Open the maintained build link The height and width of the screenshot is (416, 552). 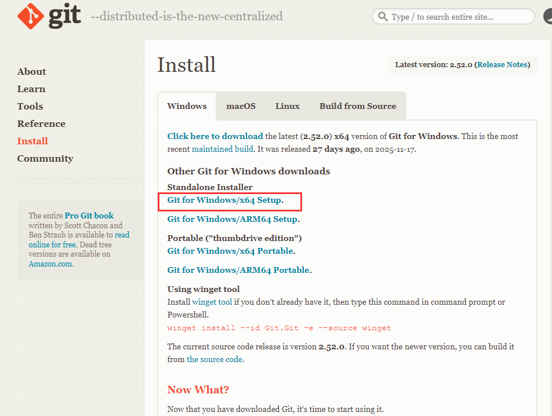point(223,149)
